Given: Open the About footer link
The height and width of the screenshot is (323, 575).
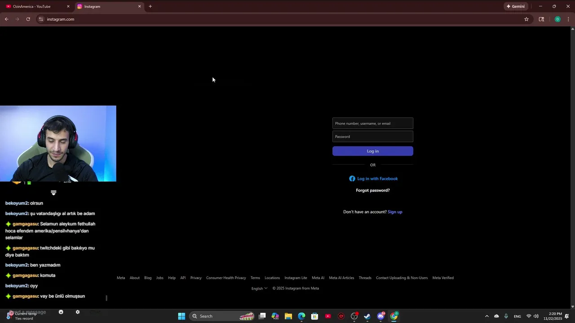Looking at the screenshot, I should [x=135, y=278].
